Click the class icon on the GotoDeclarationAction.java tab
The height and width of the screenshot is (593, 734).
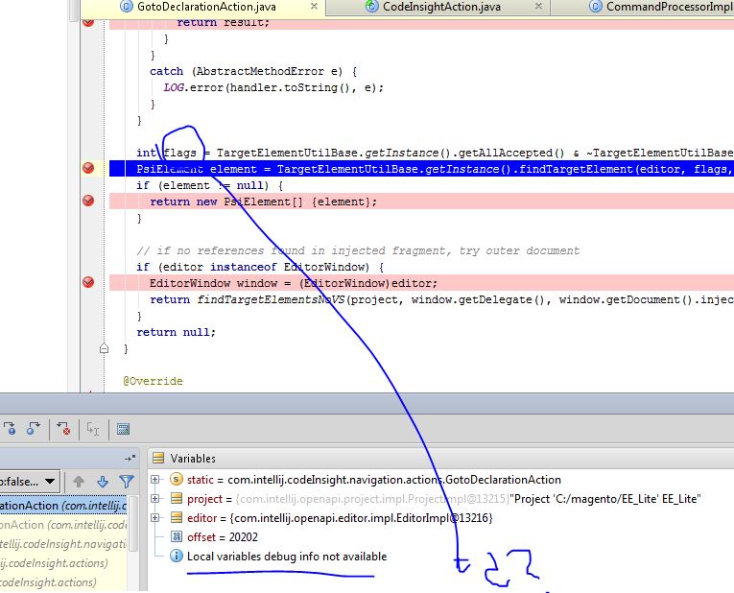tap(127, 7)
